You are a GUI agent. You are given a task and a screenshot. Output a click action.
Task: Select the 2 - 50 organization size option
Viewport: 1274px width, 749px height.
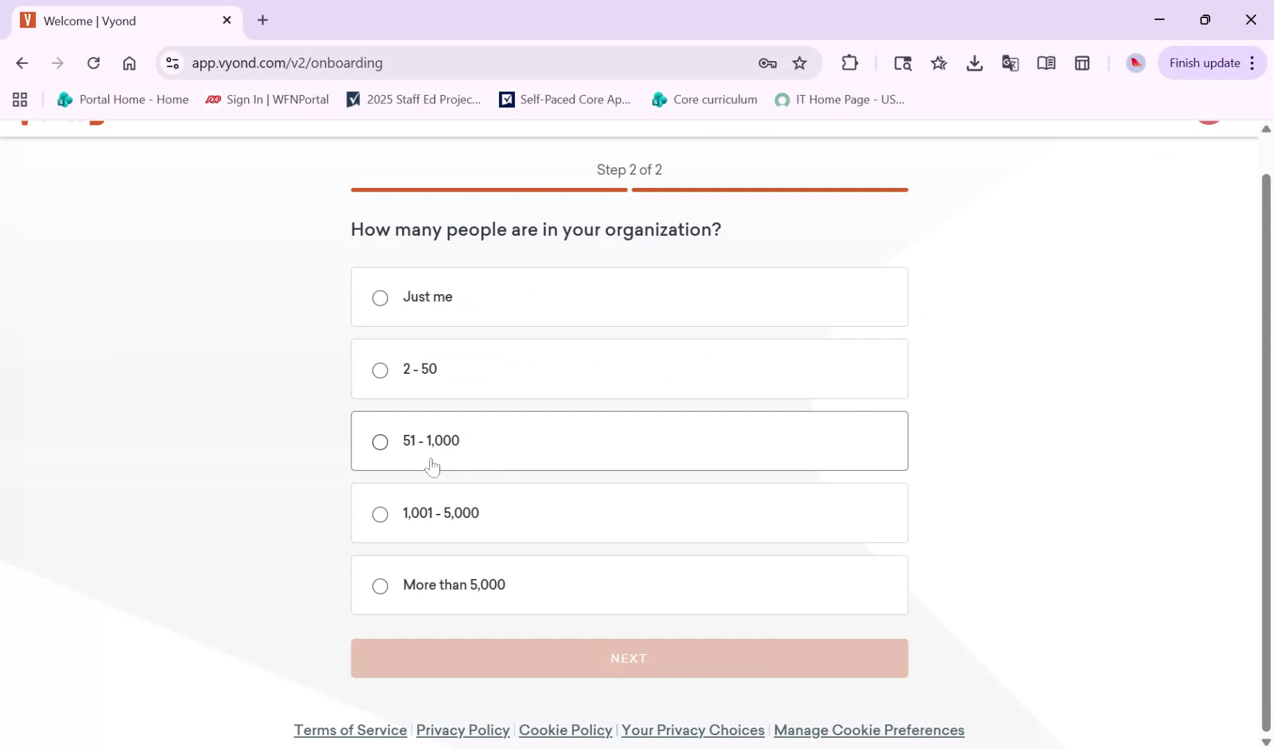(x=379, y=370)
